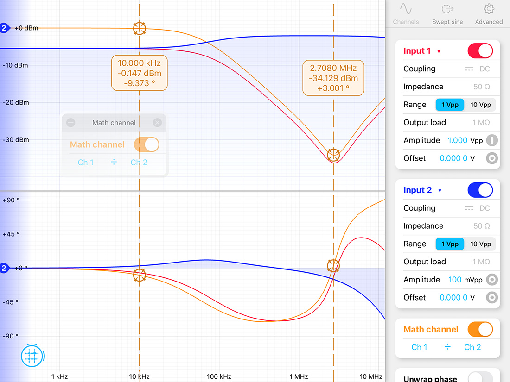Screen dimensions: 510x382
Task: Toggle Math channel switch in floating popup
Action: tap(147, 144)
